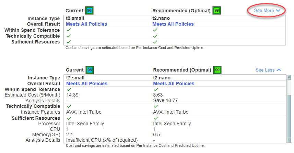294x153 pixels.
Task: Open current Meets All Policies link in expanded panel
Action: (87, 84)
